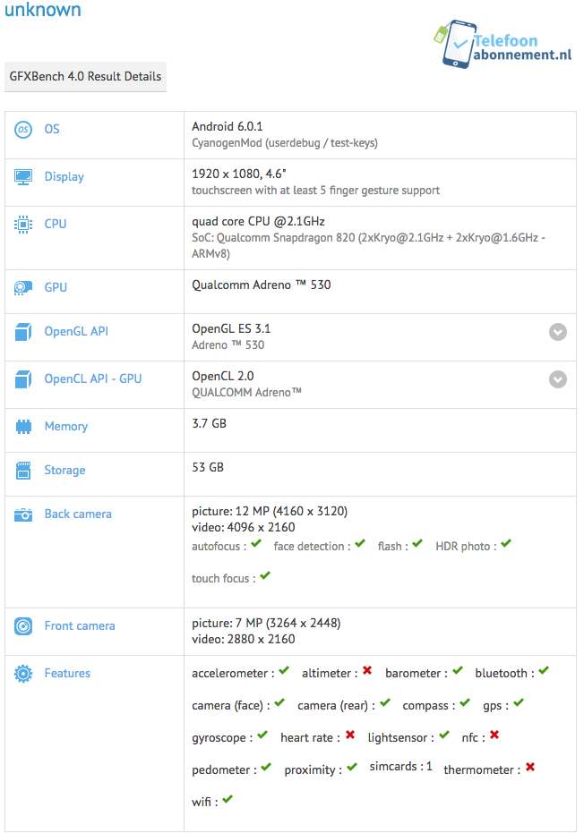Click the Features gear icon
This screenshot has height=833, width=584.
pyautogui.click(x=23, y=673)
